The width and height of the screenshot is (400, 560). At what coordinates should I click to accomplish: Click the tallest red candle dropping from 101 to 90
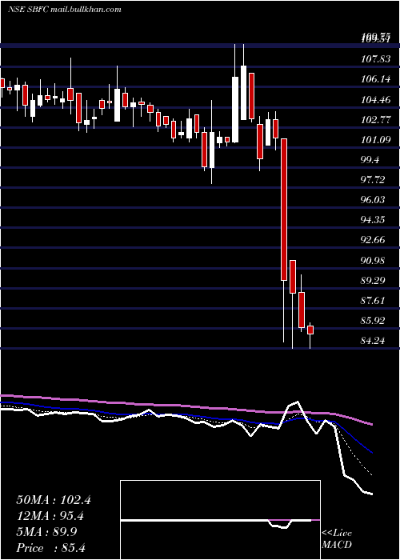click(284, 210)
